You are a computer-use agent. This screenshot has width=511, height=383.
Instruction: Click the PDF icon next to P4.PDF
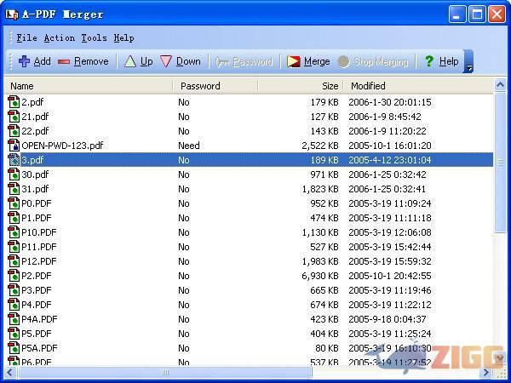tap(14, 305)
